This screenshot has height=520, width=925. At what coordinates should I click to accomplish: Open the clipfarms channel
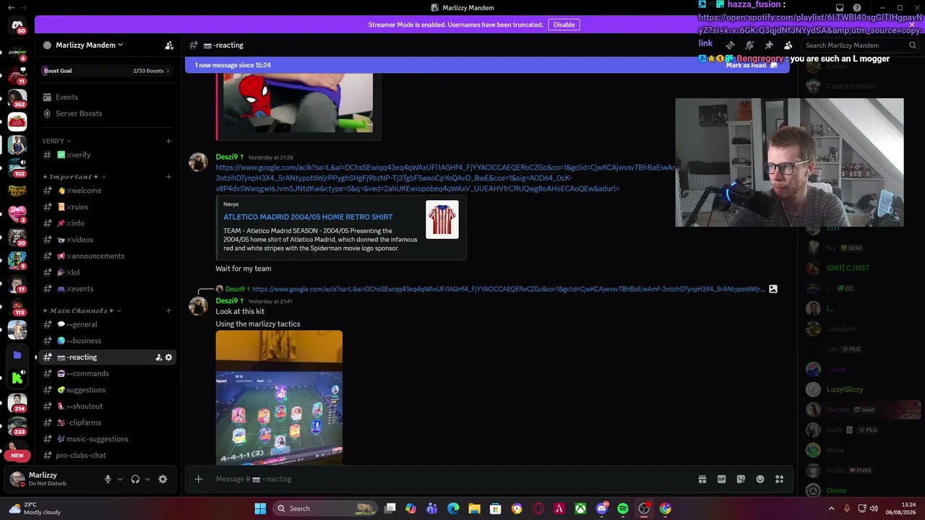click(x=107, y=422)
